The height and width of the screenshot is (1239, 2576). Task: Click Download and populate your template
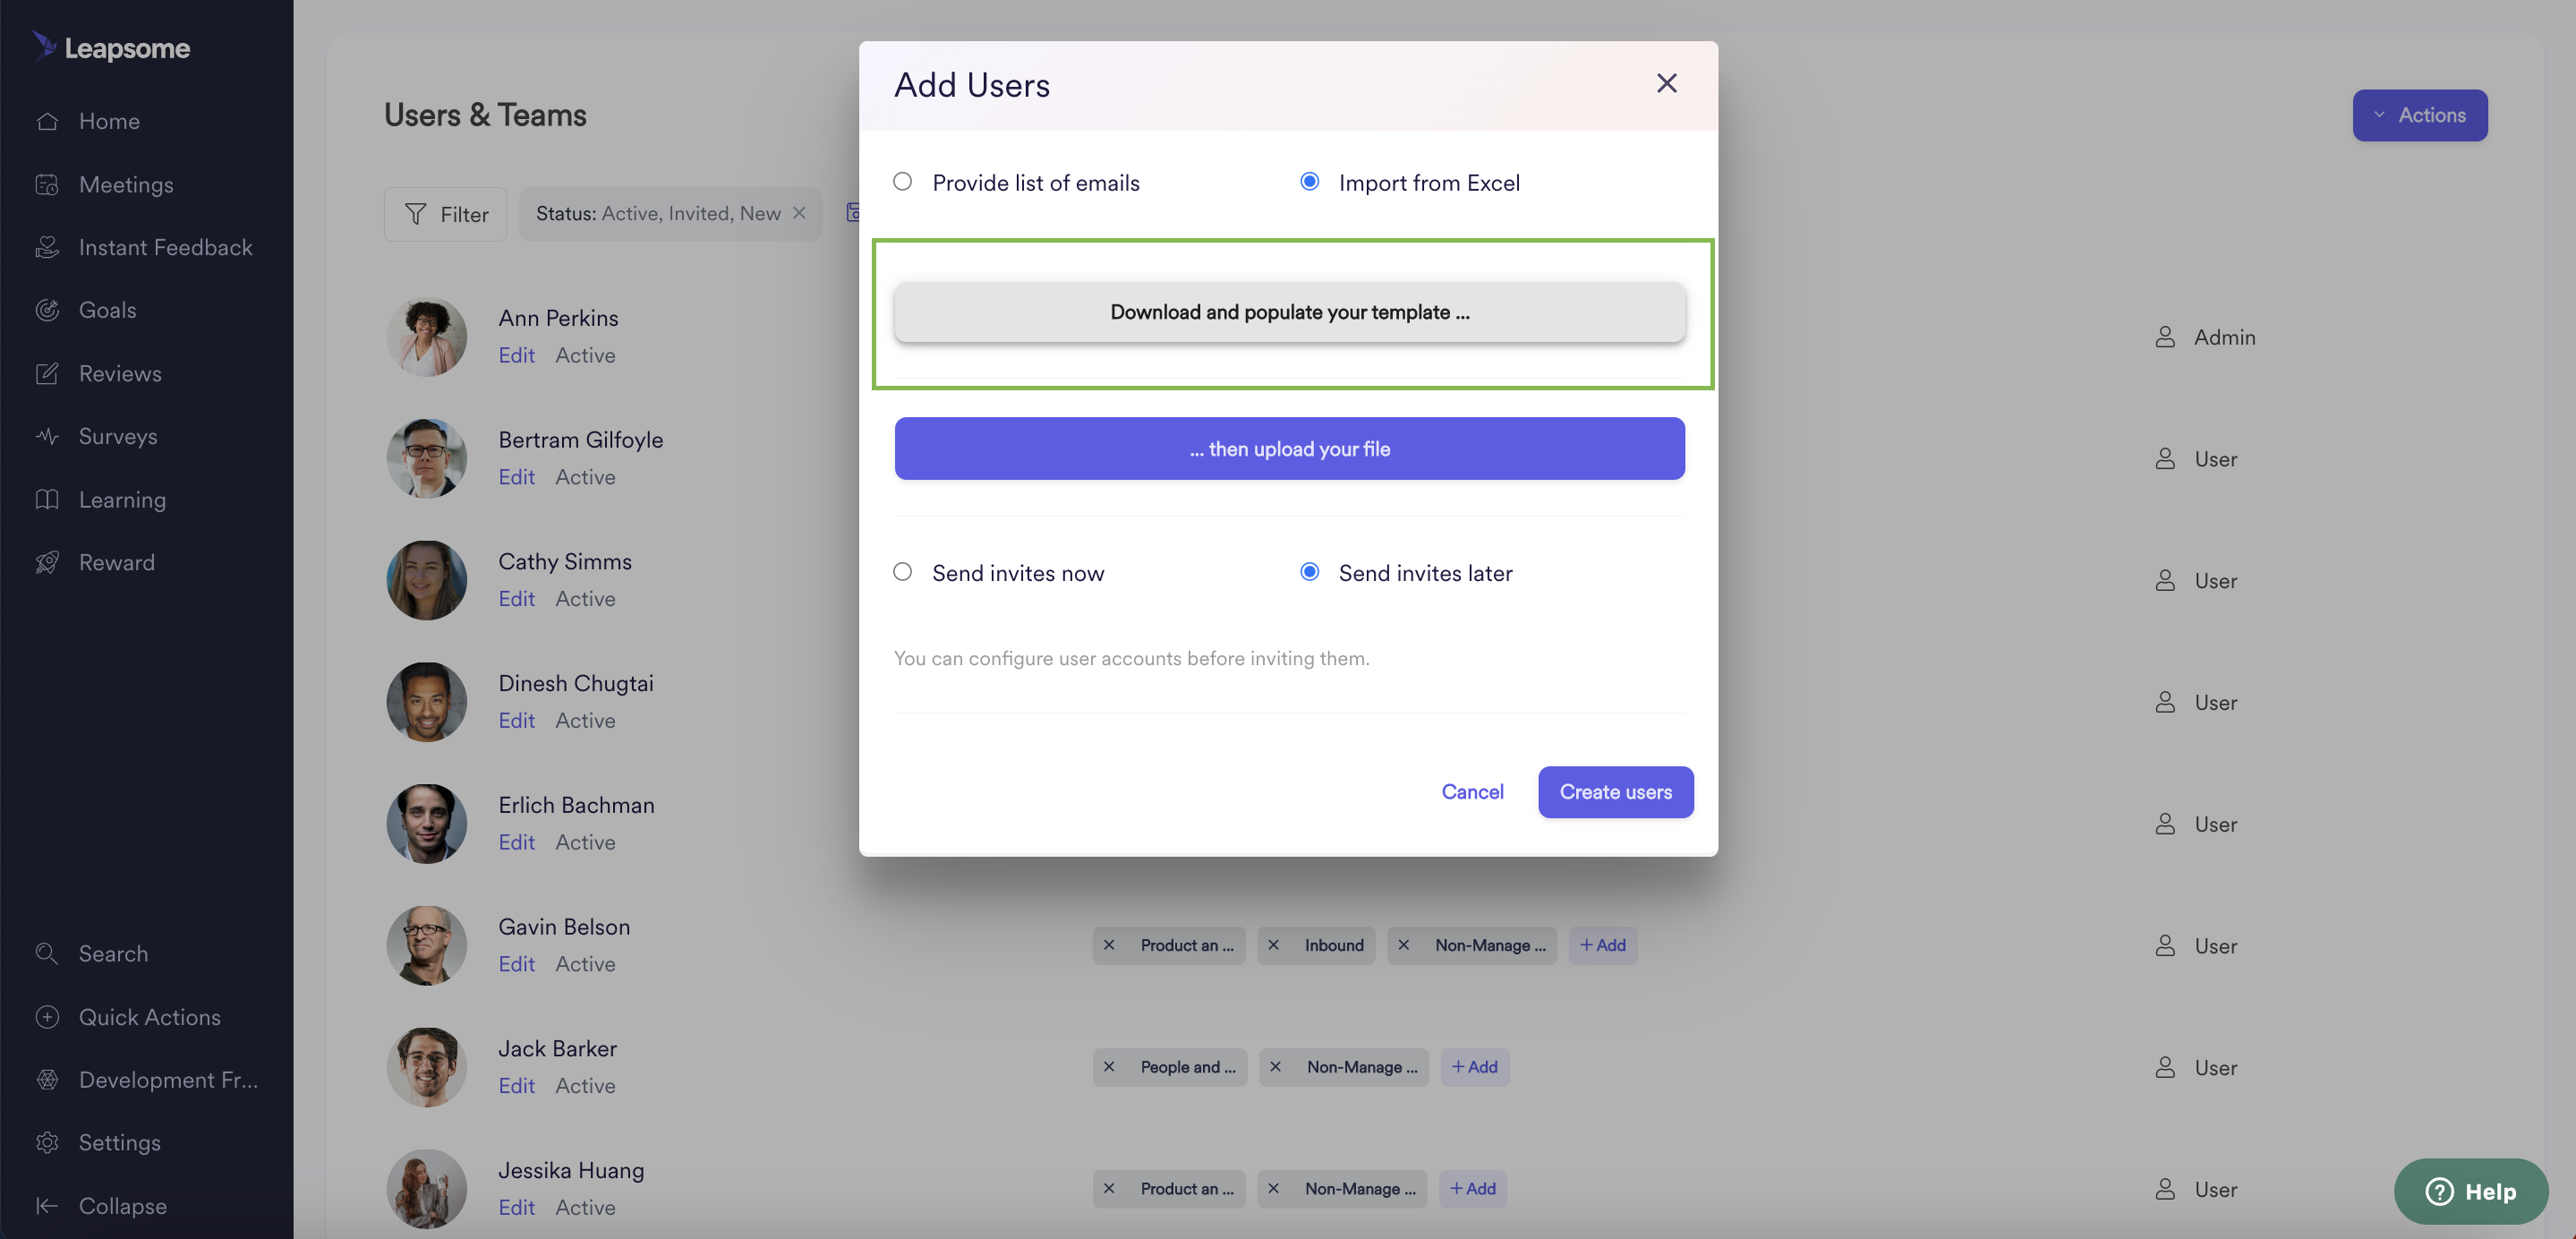[1289, 312]
